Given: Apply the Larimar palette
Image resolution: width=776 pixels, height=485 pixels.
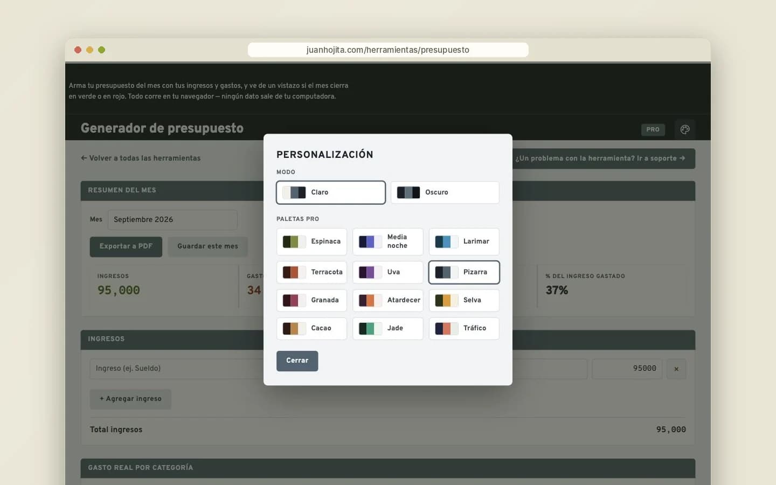Looking at the screenshot, I should (464, 241).
